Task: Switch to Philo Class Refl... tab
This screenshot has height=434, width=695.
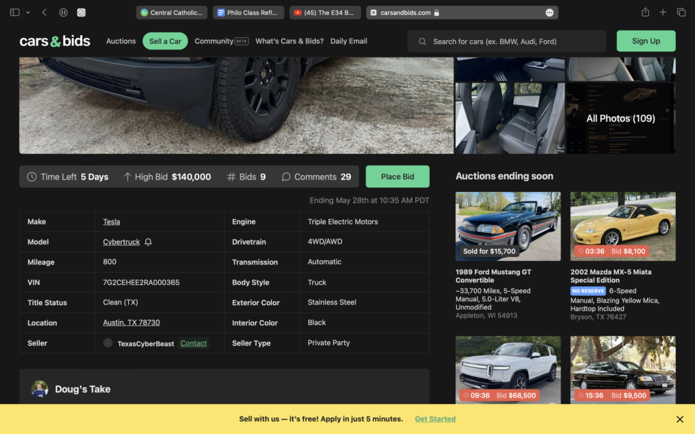Action: pos(248,12)
